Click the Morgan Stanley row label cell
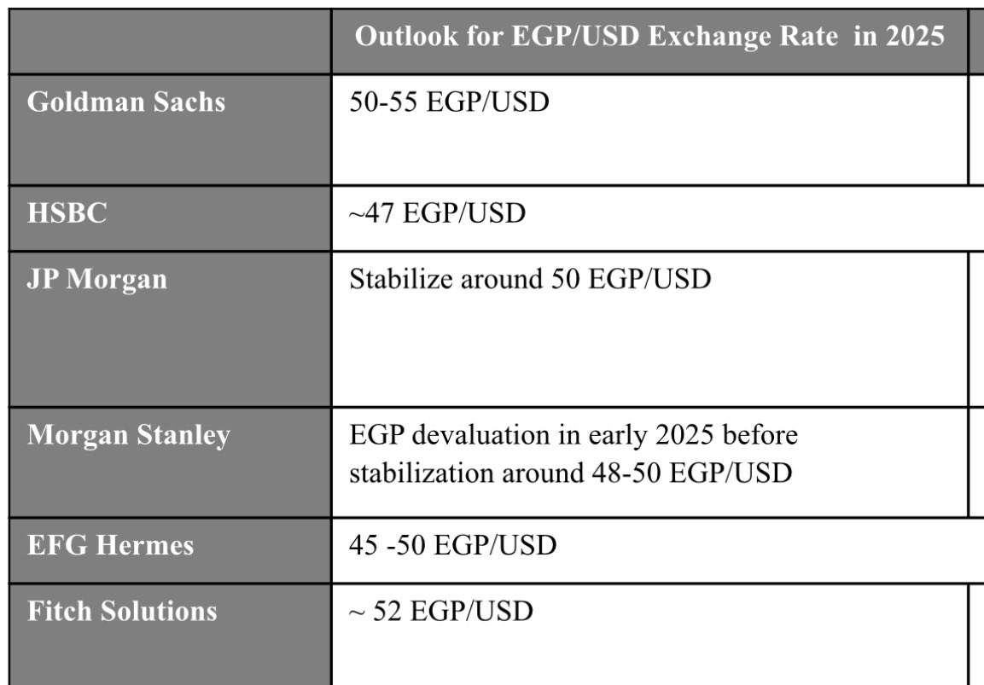 (x=129, y=435)
